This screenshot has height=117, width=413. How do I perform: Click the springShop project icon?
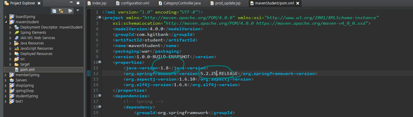click(12, 91)
